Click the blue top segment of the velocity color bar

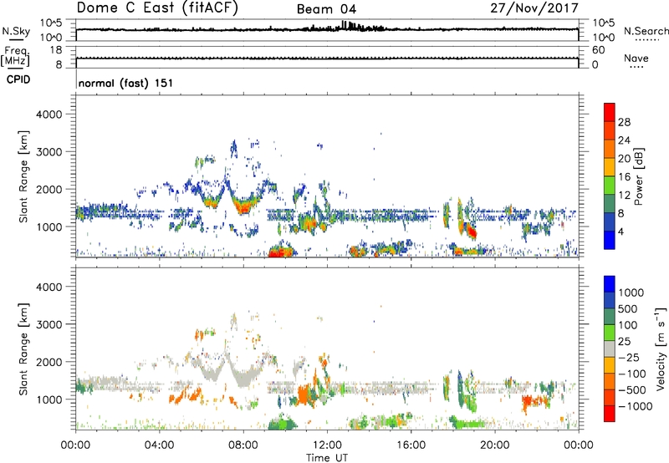click(x=610, y=284)
